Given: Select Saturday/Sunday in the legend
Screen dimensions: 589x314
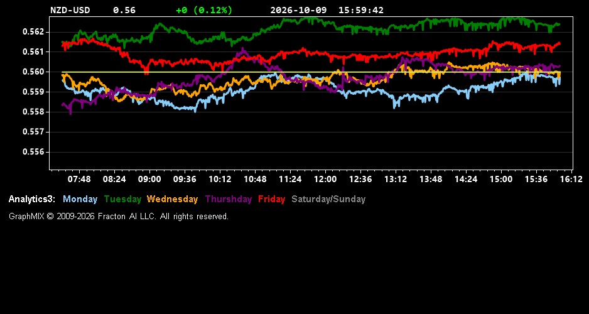Looking at the screenshot, I should (328, 200).
